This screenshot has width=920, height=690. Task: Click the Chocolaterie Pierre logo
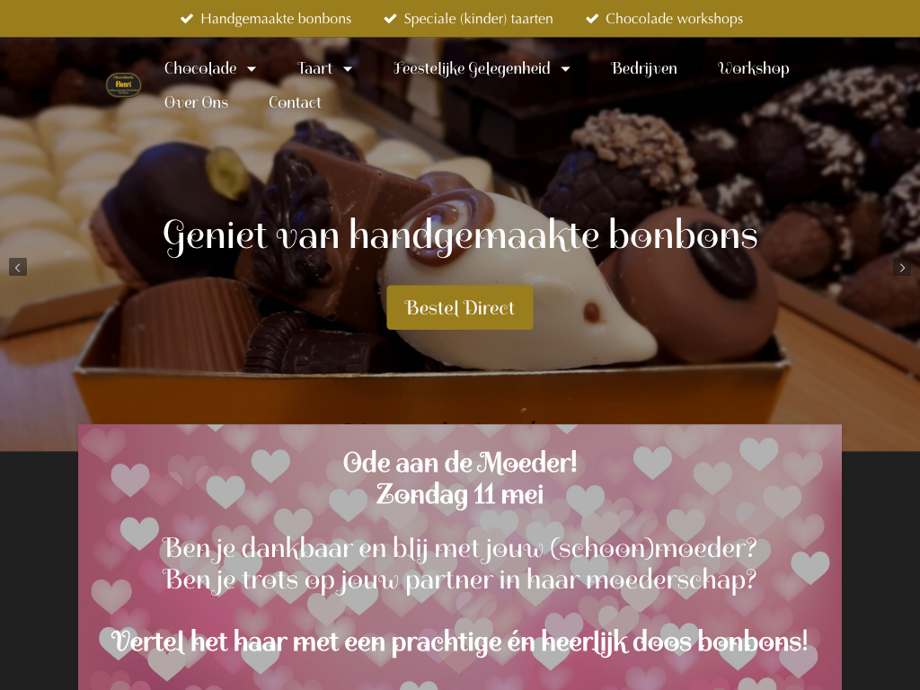click(123, 84)
